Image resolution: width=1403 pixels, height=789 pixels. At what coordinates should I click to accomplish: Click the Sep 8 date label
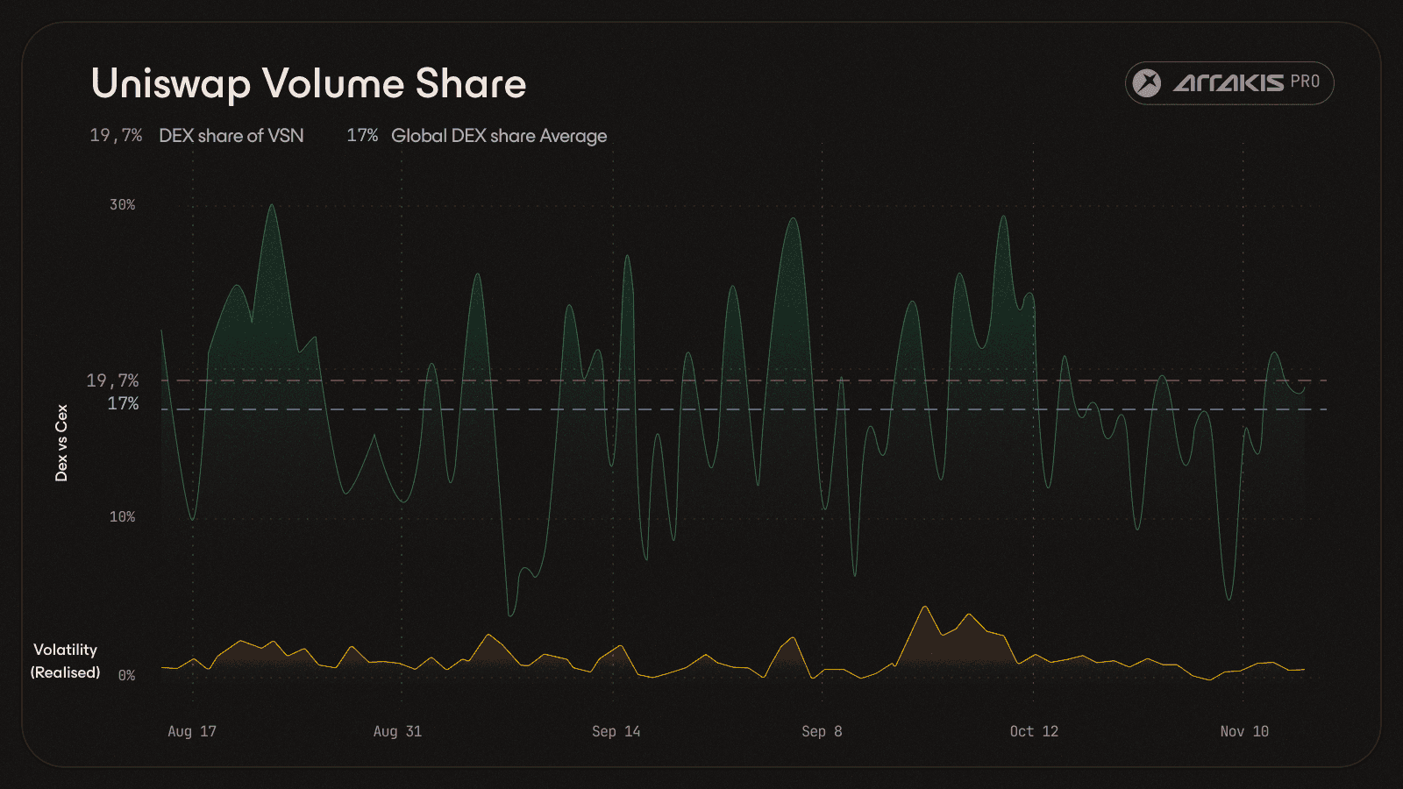[822, 731]
